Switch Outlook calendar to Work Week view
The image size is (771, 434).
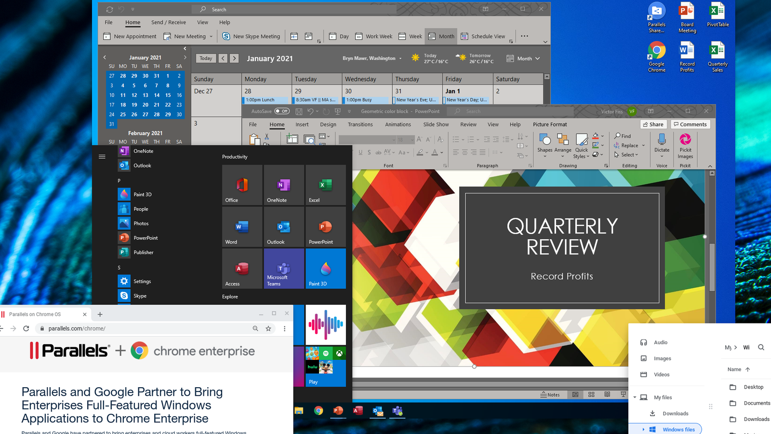(x=374, y=36)
